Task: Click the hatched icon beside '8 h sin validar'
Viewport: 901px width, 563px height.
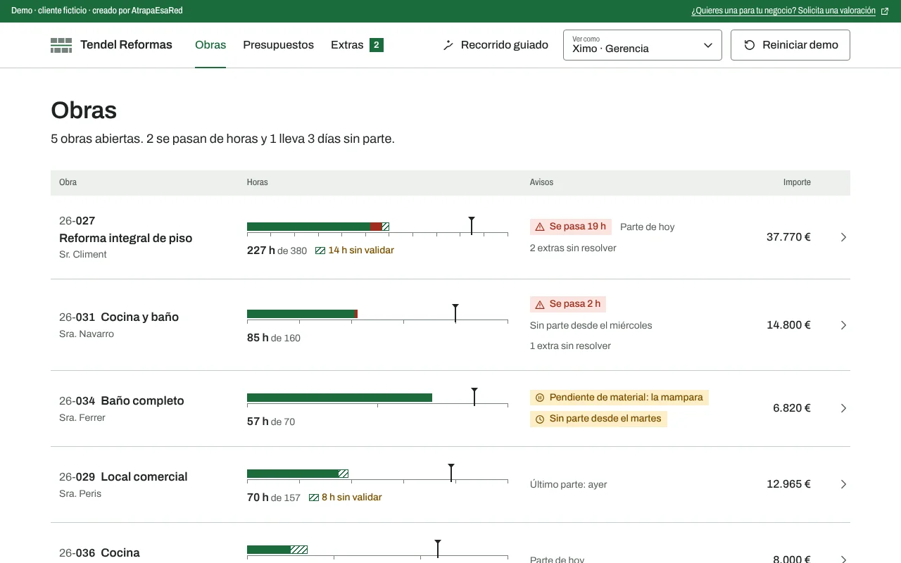Action: (314, 498)
